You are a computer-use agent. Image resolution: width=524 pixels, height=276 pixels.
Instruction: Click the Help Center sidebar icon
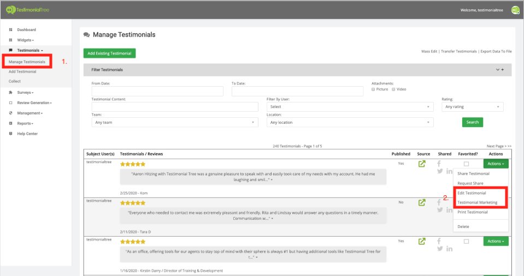[10, 134]
